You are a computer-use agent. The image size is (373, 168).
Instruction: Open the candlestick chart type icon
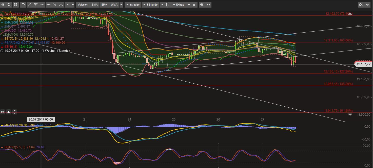(x=167, y=5)
